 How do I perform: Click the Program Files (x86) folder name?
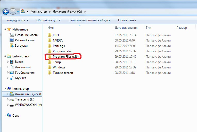click(x=65, y=57)
